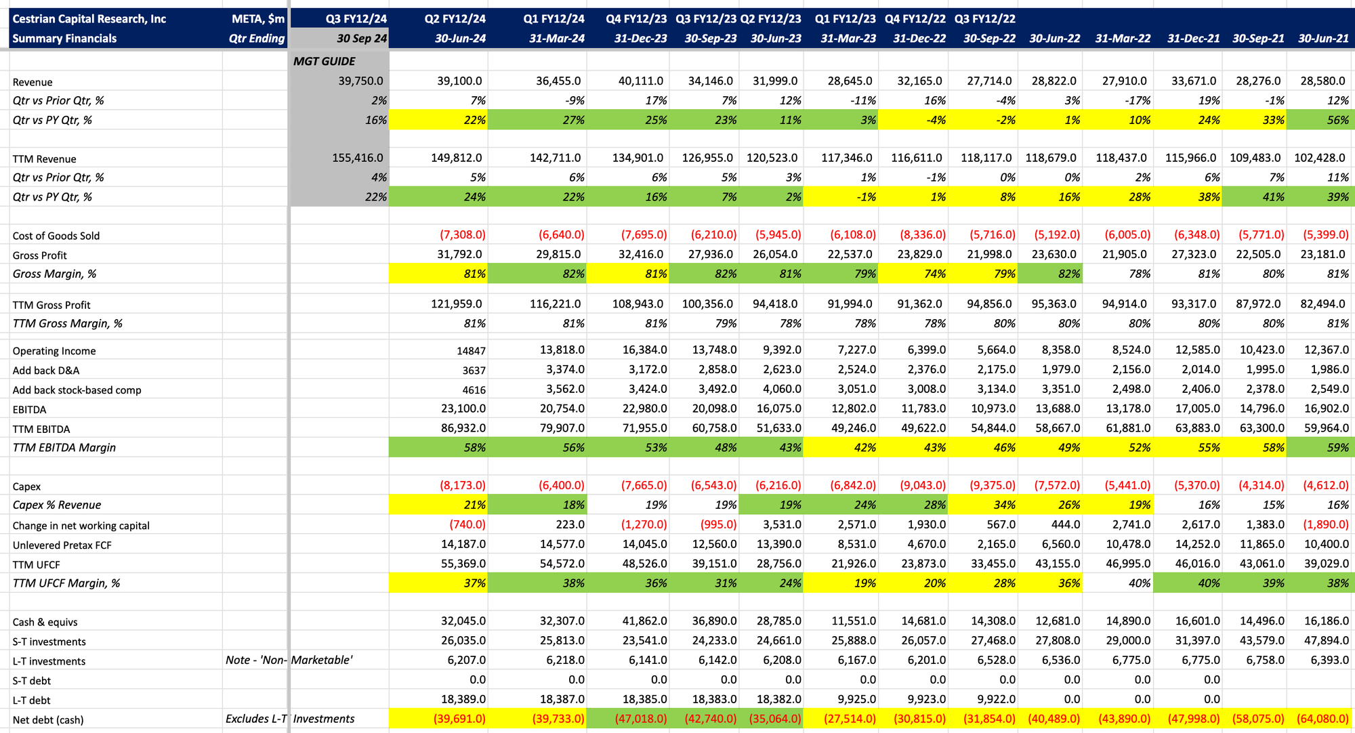Select the 30-Jun-24 date header cell

tap(460, 39)
